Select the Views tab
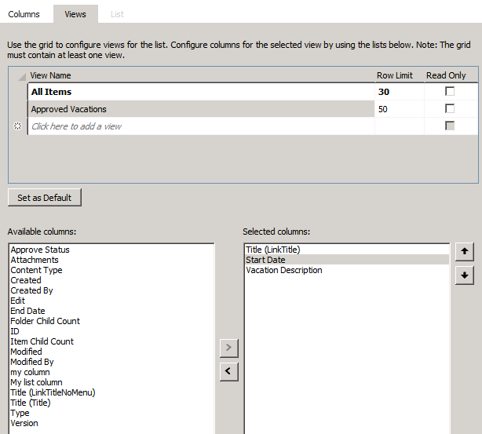Screen dimensions: 482x434 pos(75,14)
